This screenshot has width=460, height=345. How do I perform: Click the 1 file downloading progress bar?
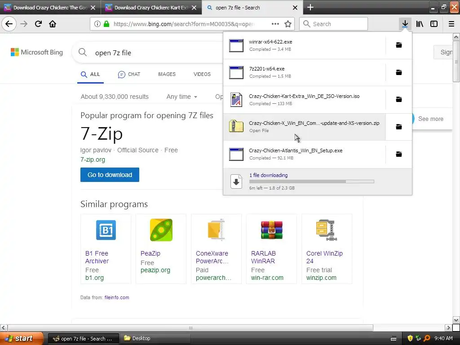pos(312,181)
